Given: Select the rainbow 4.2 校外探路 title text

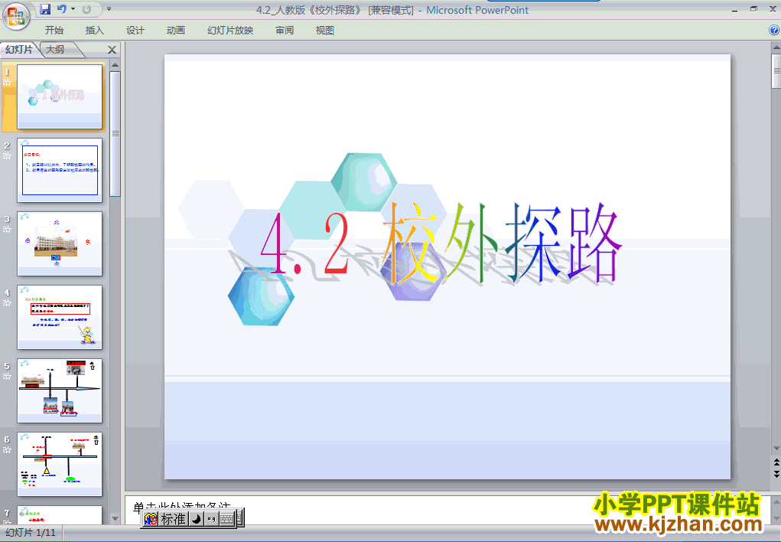Looking at the screenshot, I should tap(441, 244).
